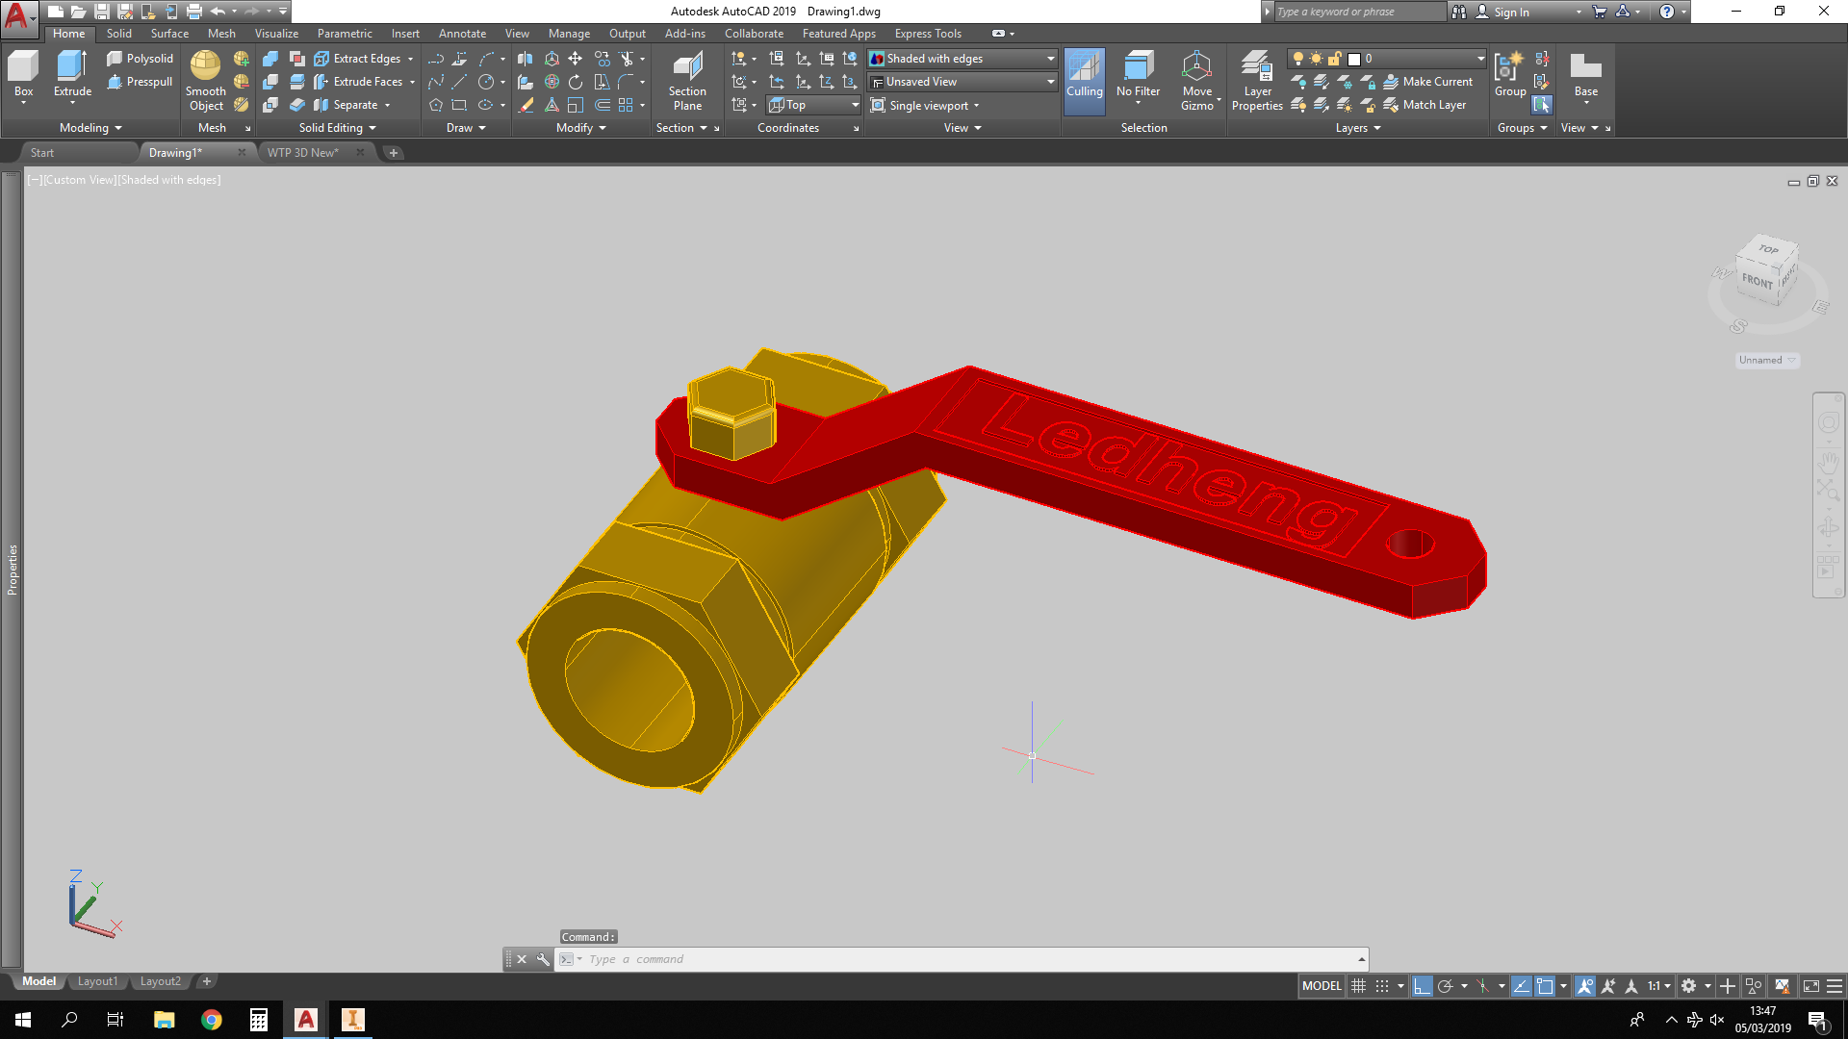Open the WTP 3D New drawing tab
This screenshot has height=1039, width=1848.
coord(303,153)
